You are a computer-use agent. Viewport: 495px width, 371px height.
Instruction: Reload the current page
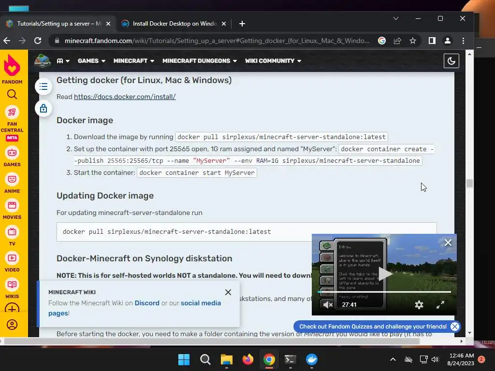(x=38, y=41)
